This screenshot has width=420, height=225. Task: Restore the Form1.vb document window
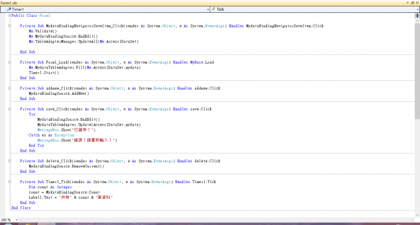412,3
